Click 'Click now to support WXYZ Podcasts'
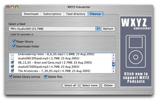The image size is (157, 100). point(136,78)
